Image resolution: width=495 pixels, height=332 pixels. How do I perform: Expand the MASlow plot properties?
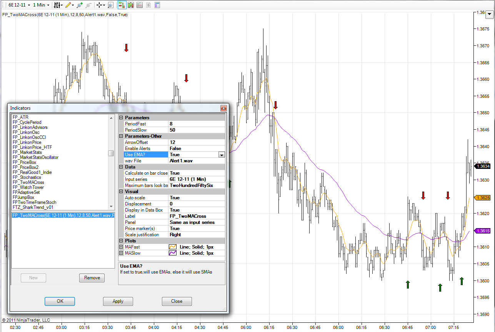[x=121, y=253]
